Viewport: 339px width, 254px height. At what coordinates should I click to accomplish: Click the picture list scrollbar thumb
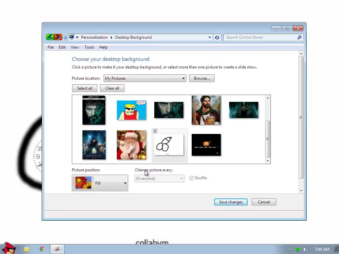pyautogui.click(x=267, y=139)
